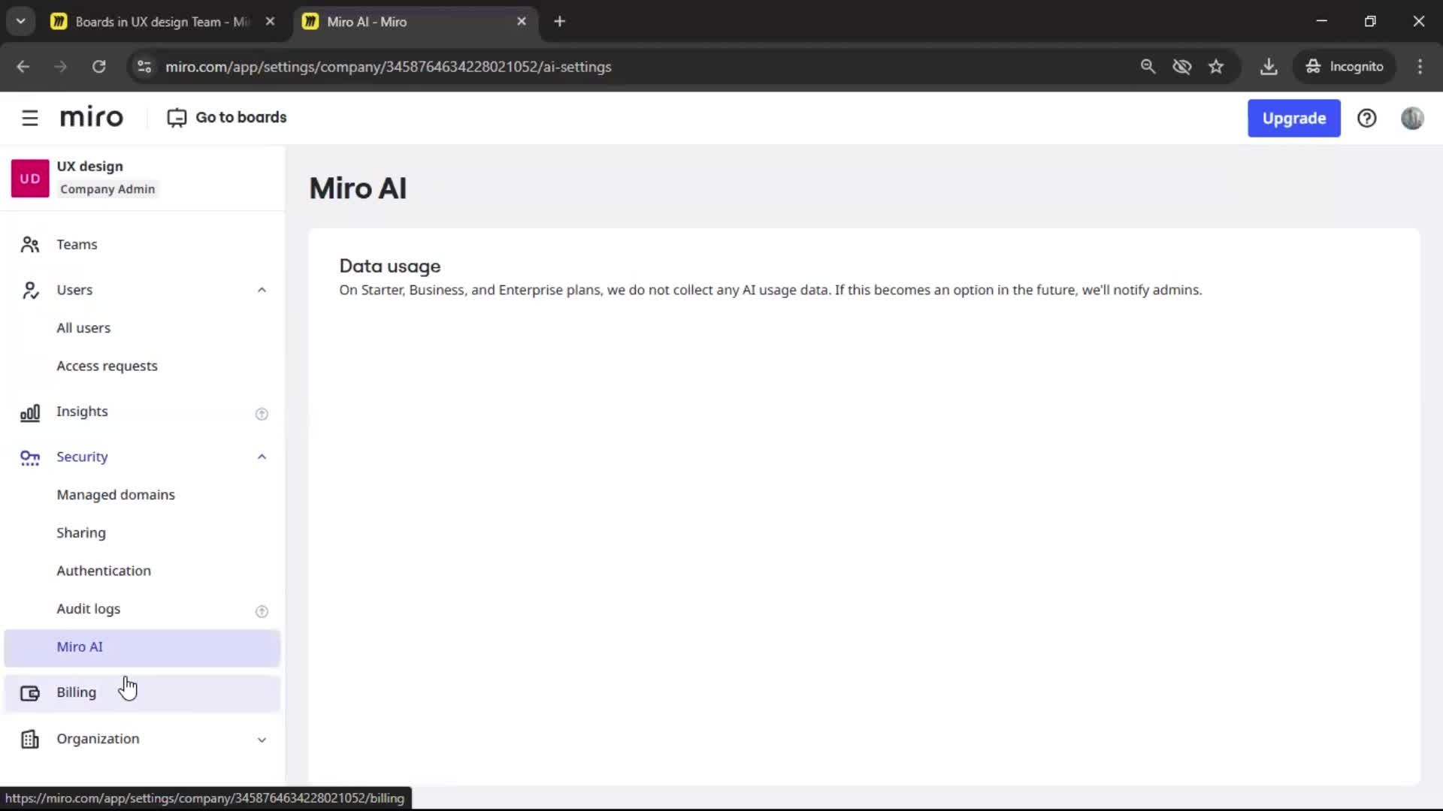Image resolution: width=1443 pixels, height=811 pixels.
Task: Click the Company Admin label
Action: (x=107, y=189)
